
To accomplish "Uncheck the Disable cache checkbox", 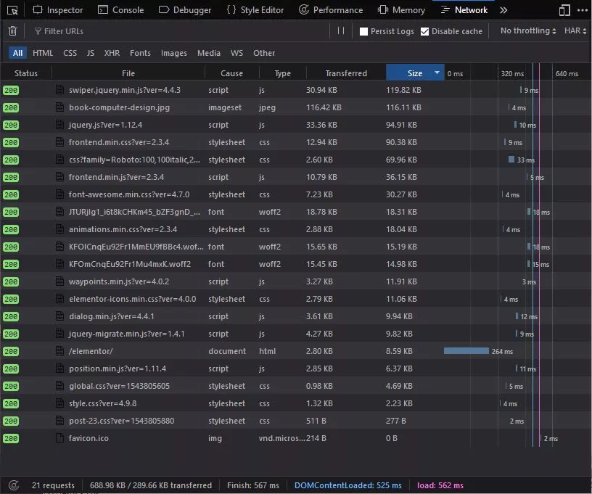I will coord(425,32).
